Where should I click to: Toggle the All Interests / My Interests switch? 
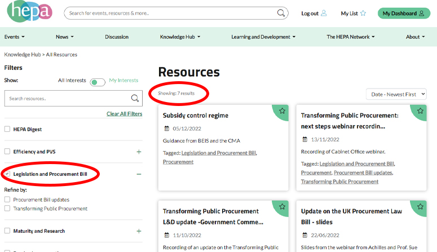click(x=98, y=82)
